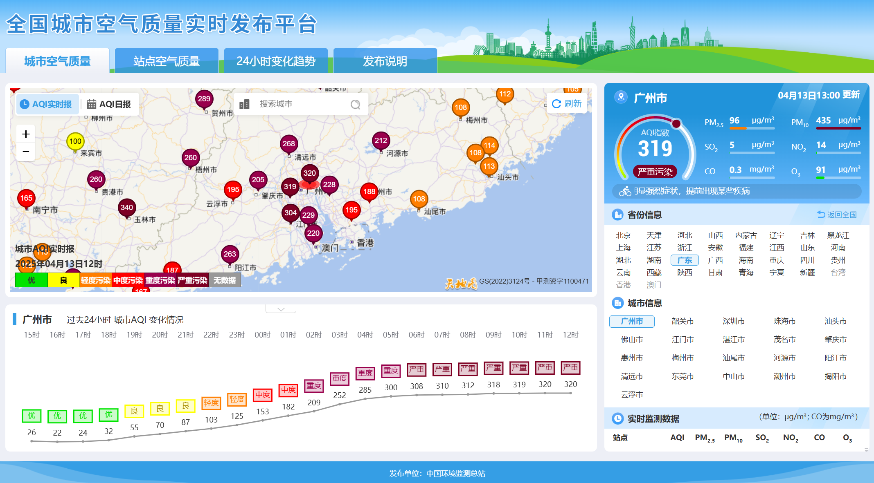Click the 268 marker at 清远市
Image resolution: width=874 pixels, height=483 pixels.
coord(289,144)
